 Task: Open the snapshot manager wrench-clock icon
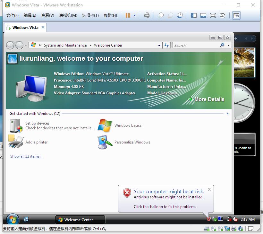coord(180,15)
